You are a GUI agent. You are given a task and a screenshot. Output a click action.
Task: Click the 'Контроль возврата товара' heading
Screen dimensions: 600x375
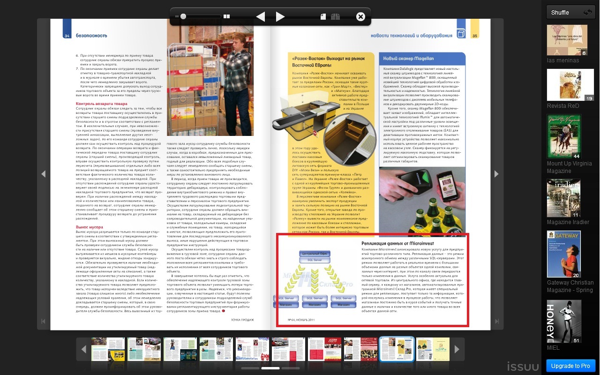point(101,104)
